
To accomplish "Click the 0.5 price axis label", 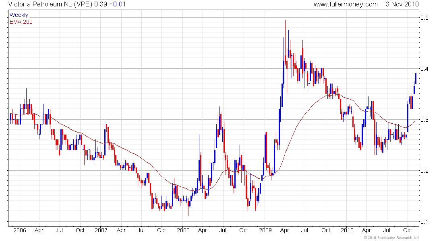I will pos(424,18).
